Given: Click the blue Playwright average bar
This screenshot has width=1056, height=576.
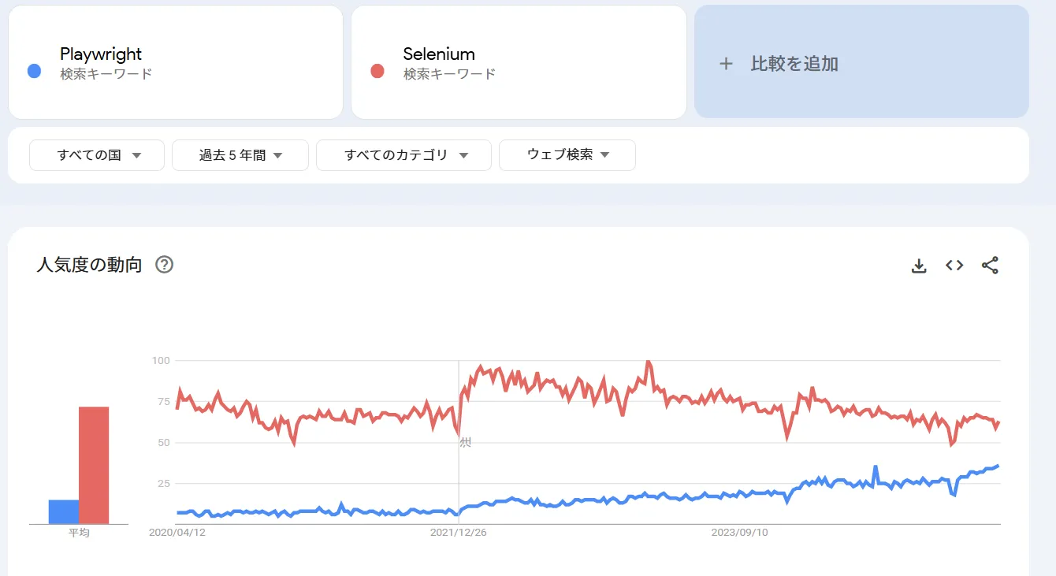Looking at the screenshot, I should click(x=64, y=511).
